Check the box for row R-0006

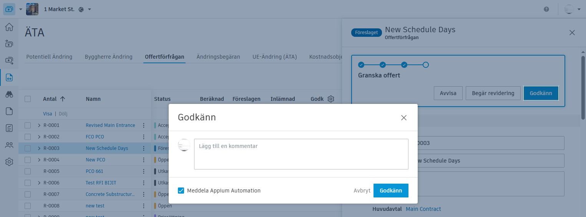[28, 183]
